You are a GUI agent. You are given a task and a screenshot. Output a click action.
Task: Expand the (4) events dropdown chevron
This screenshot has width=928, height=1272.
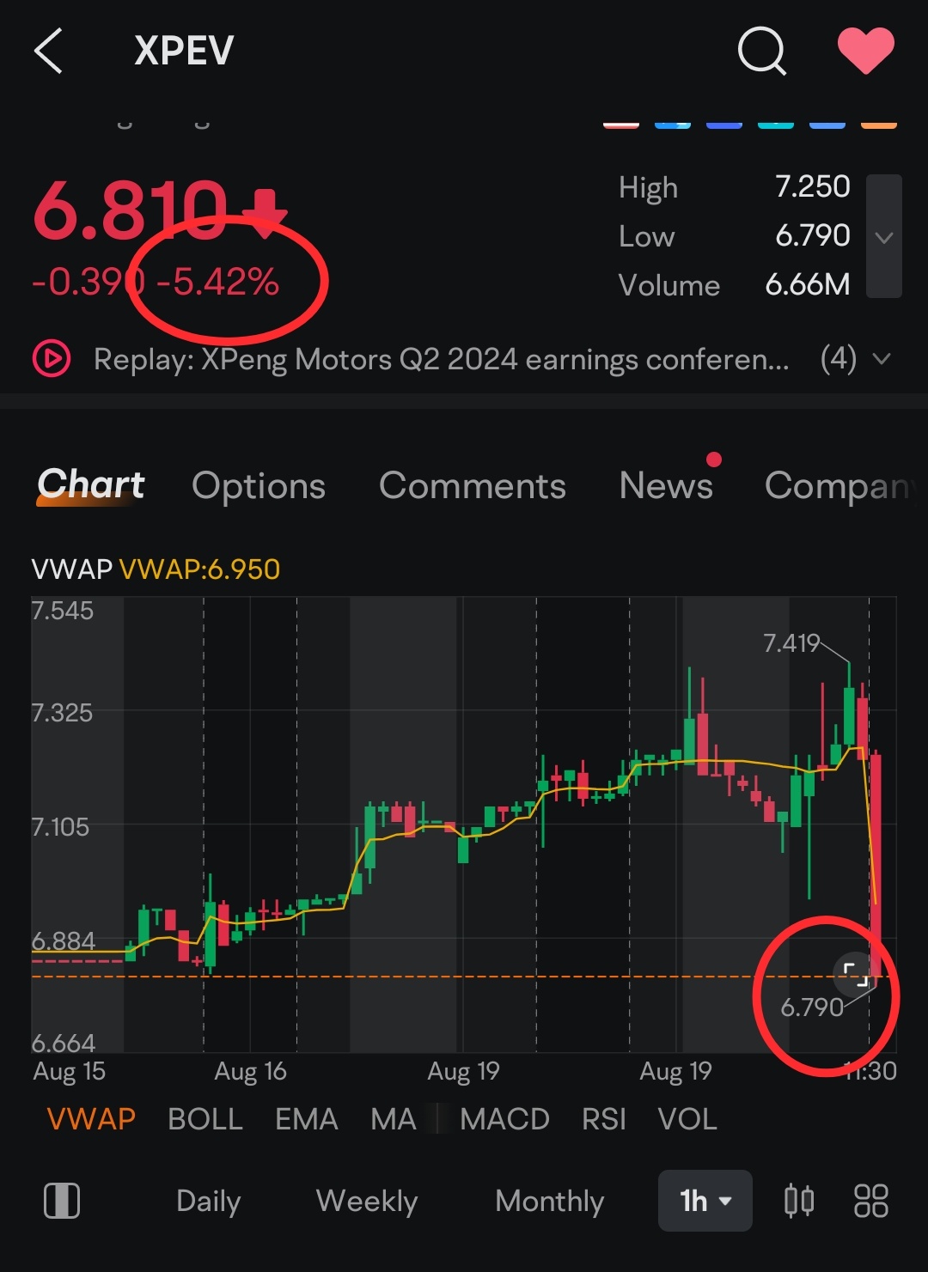click(882, 359)
